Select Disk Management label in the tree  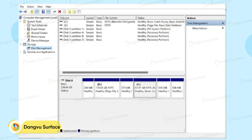(41, 48)
